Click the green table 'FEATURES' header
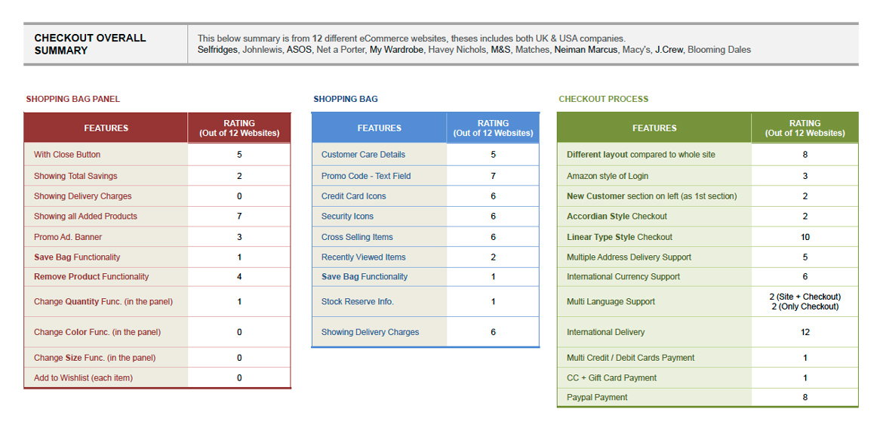The image size is (883, 437). [x=654, y=128]
